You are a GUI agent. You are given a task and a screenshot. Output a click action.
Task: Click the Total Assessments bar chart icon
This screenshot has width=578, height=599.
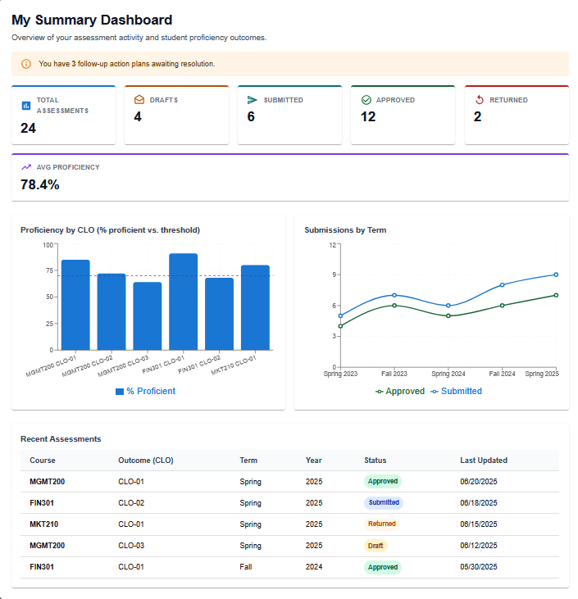pyautogui.click(x=26, y=106)
